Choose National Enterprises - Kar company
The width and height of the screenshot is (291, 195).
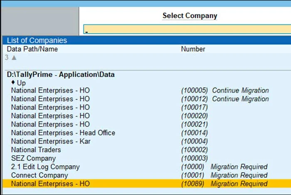pyautogui.click(x=147, y=141)
